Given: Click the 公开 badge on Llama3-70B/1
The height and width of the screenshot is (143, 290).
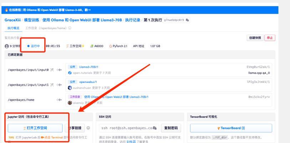Looking at the screenshot, I should tap(72, 67).
